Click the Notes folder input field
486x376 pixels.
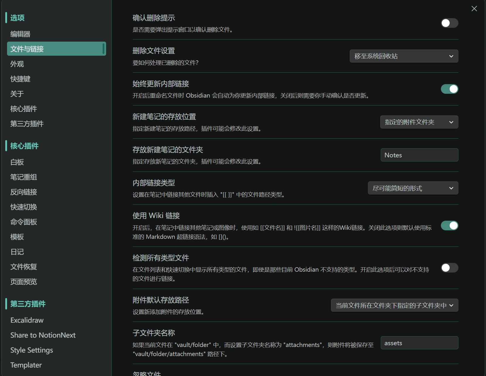419,155
